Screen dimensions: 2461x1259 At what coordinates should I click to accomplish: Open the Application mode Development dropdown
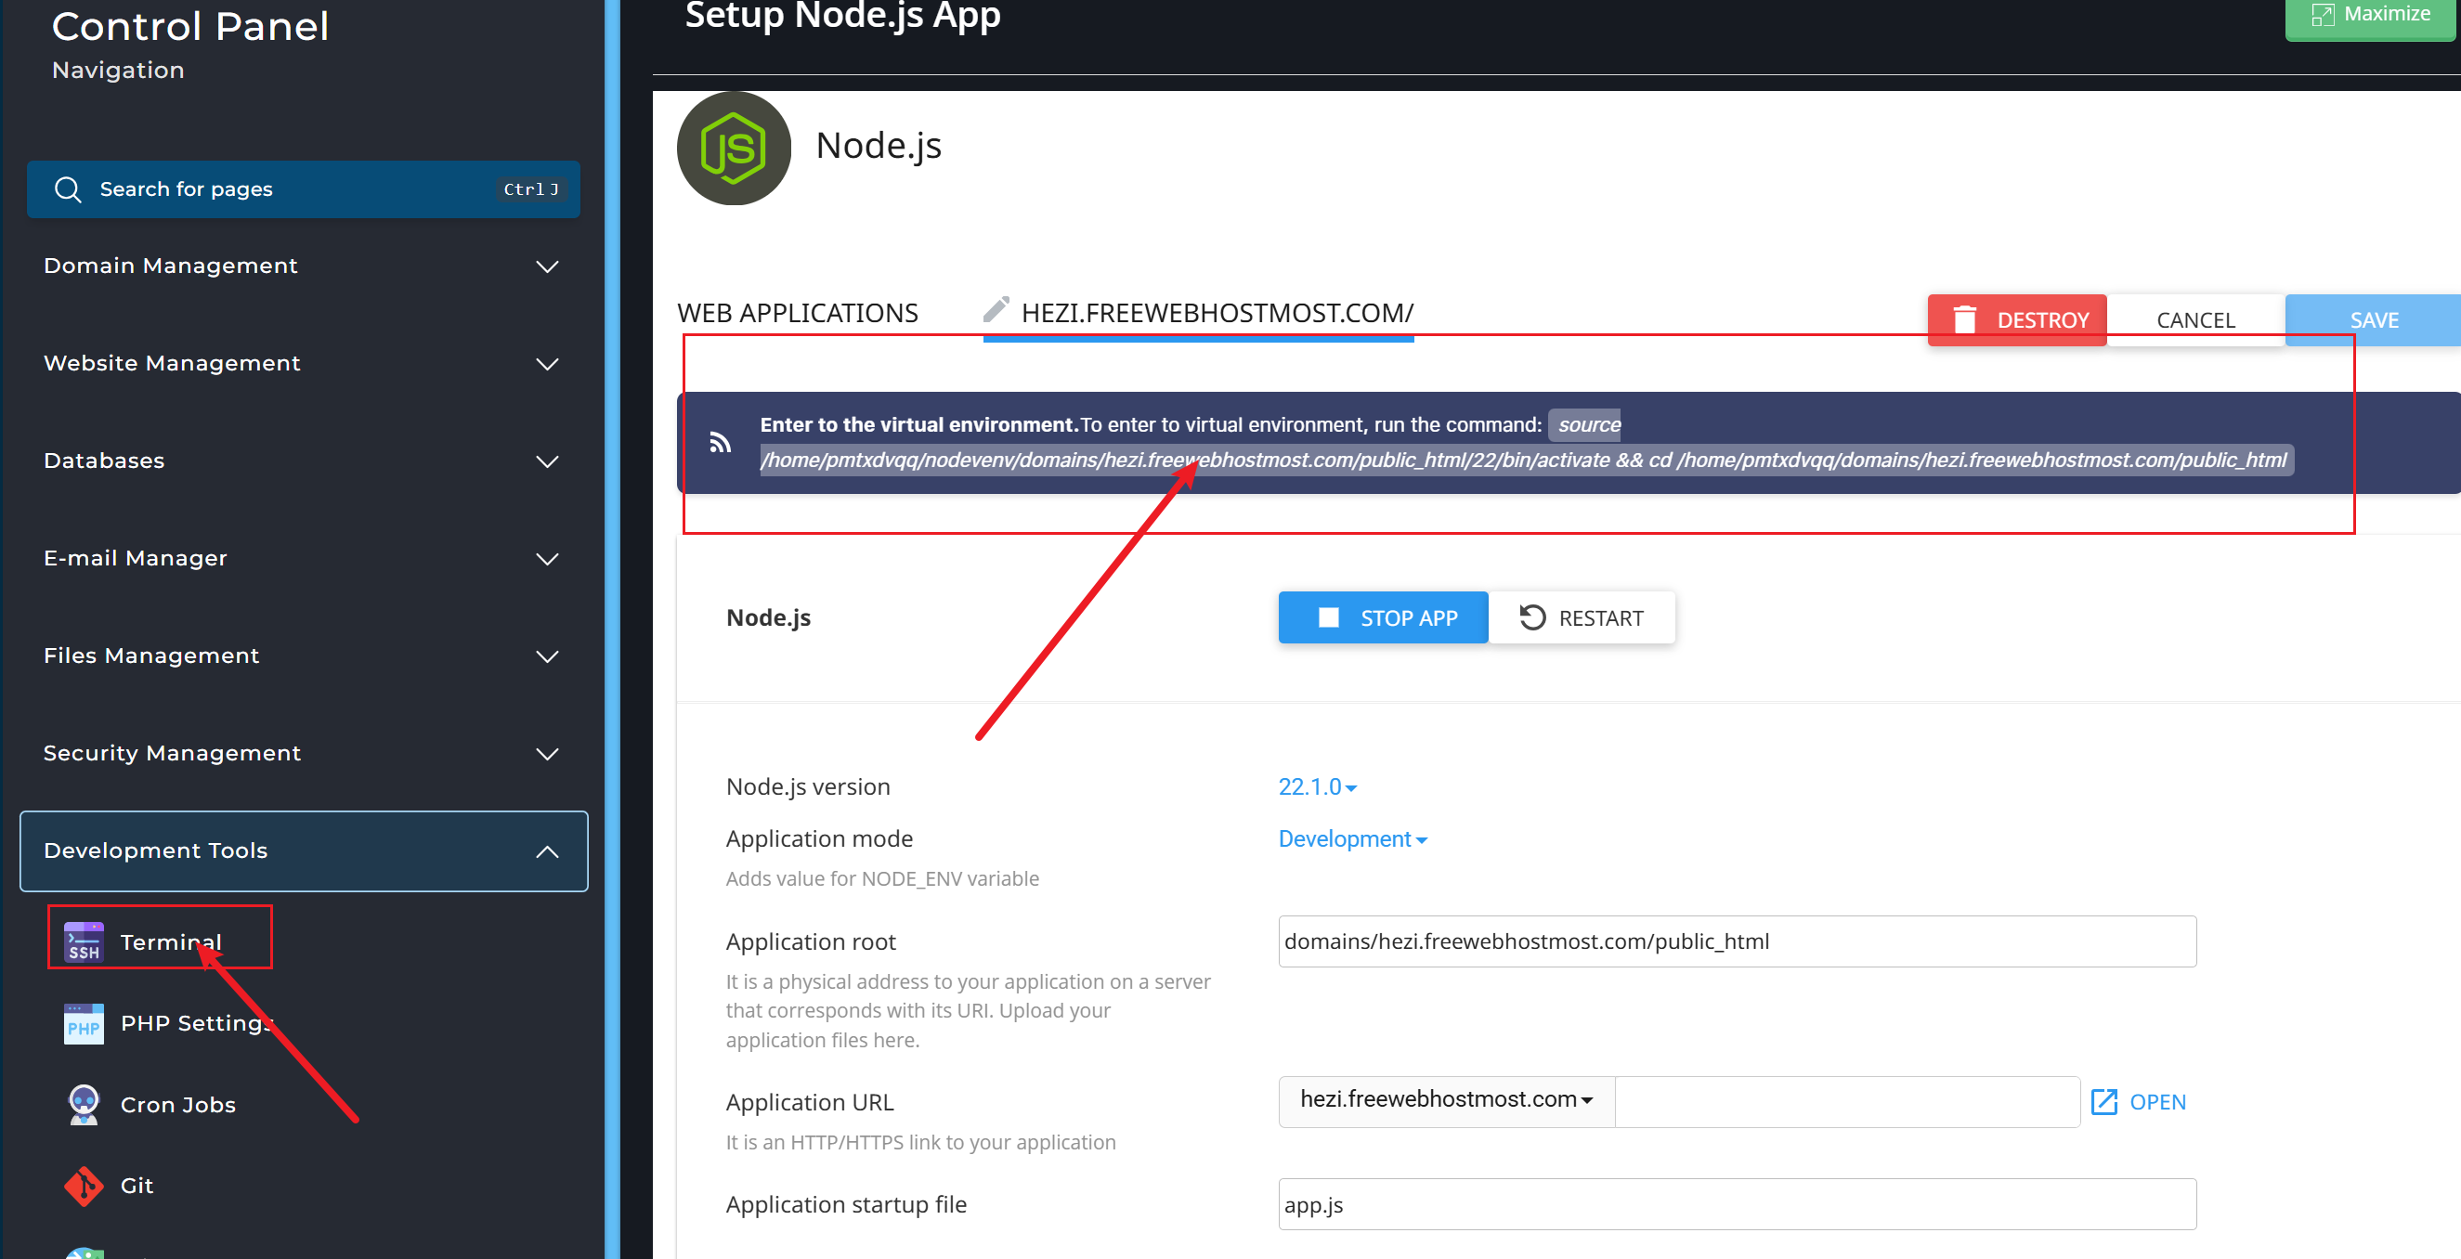pos(1352,838)
